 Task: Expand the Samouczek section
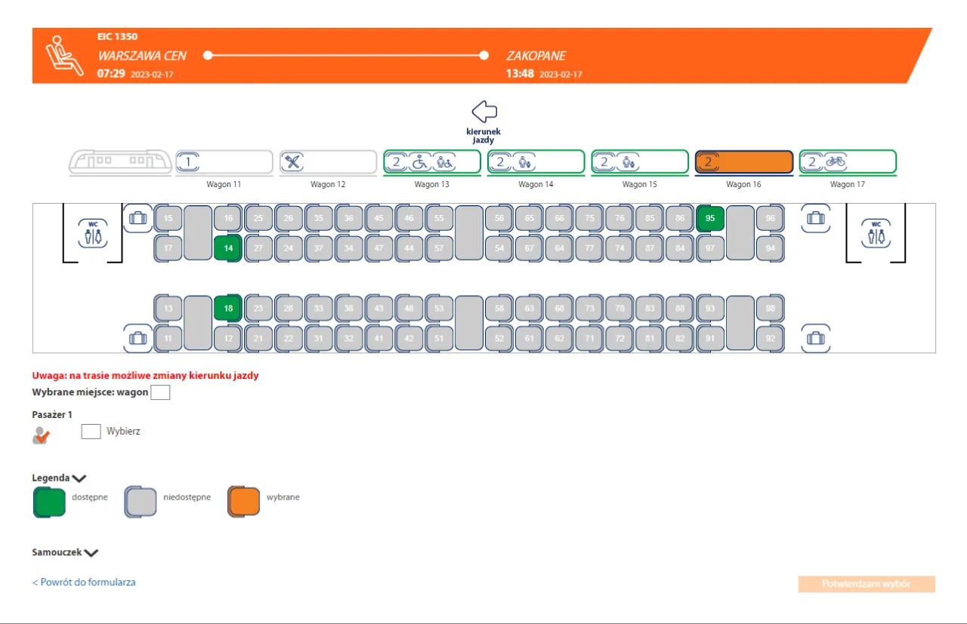point(91,552)
